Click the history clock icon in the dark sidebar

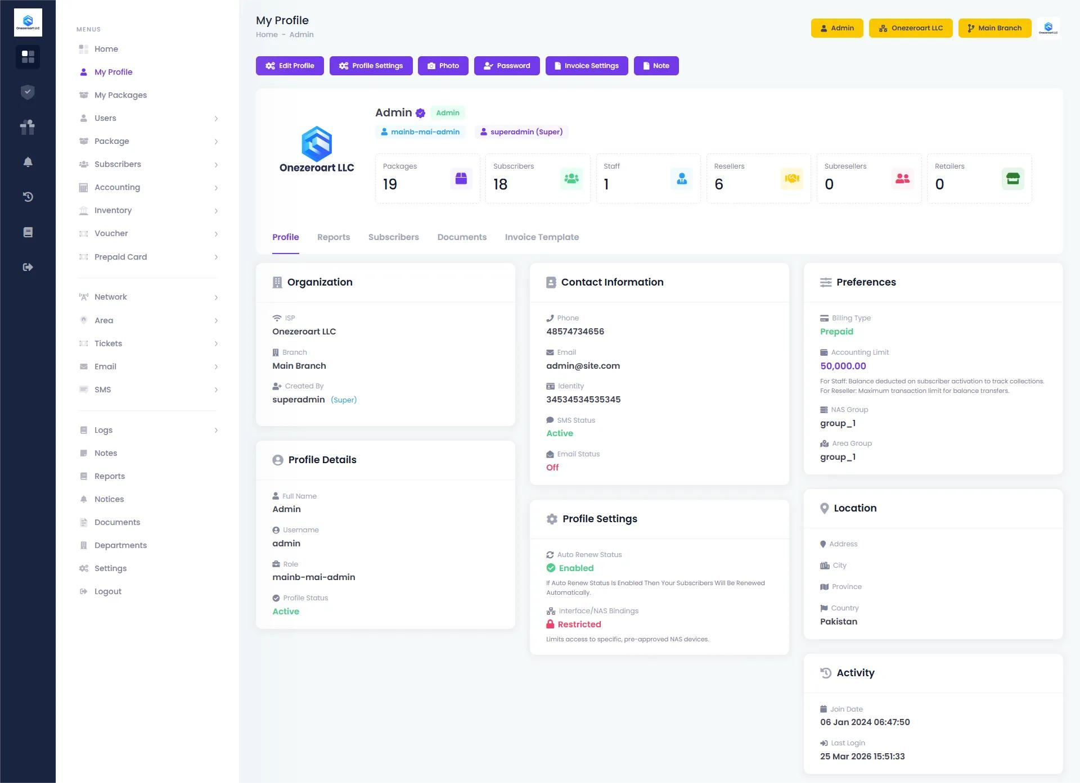click(28, 197)
